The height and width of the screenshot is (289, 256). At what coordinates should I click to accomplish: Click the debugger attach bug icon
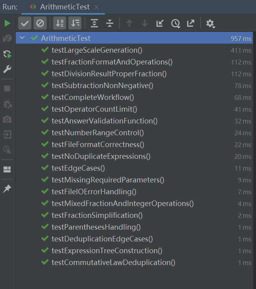(x=7, y=104)
